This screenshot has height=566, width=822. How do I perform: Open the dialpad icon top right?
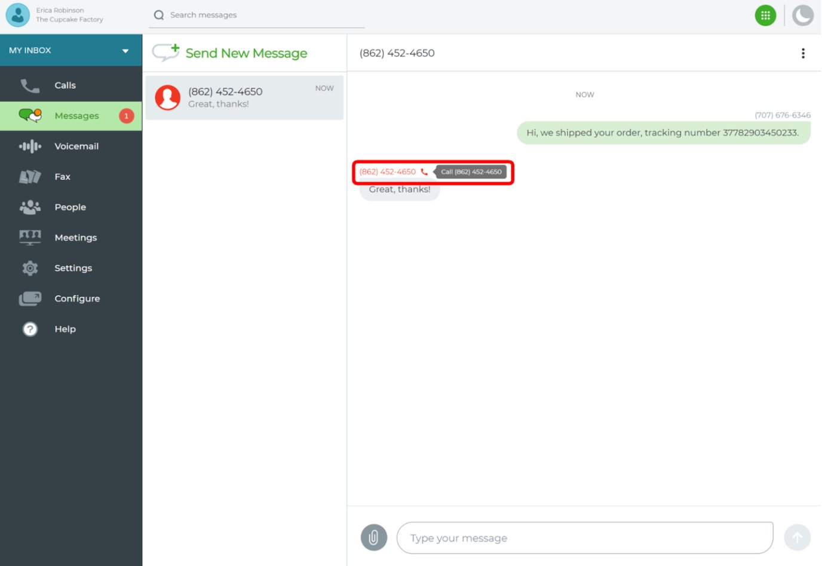[x=765, y=15]
